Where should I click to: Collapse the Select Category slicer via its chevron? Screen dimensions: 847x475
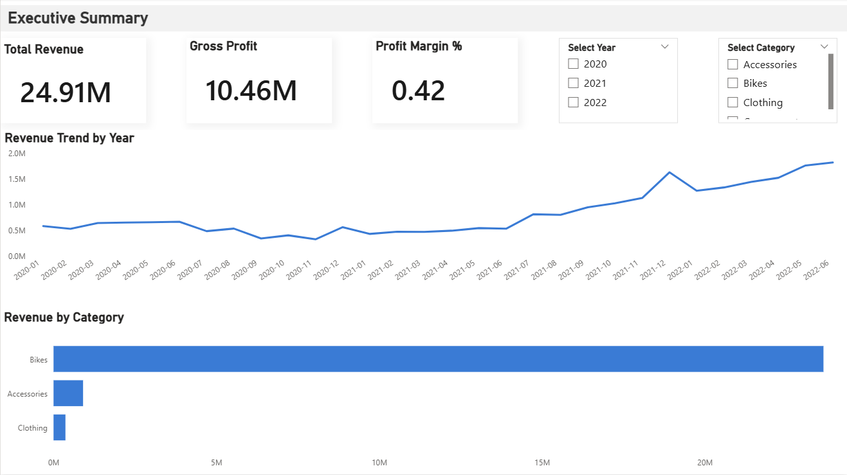(x=824, y=46)
